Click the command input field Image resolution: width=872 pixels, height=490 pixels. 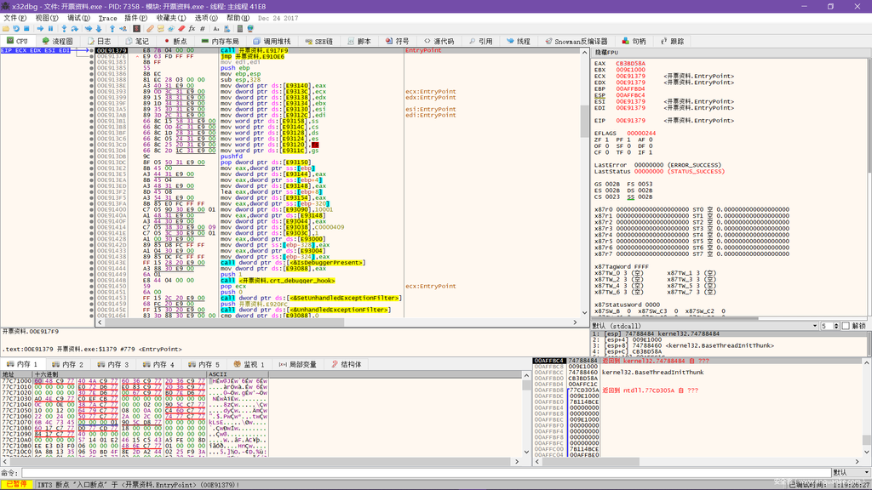point(426,472)
